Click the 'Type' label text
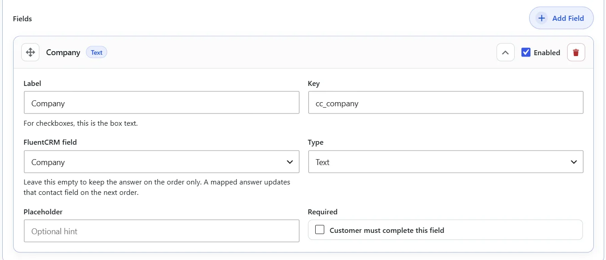Image resolution: width=606 pixels, height=260 pixels. click(316, 142)
